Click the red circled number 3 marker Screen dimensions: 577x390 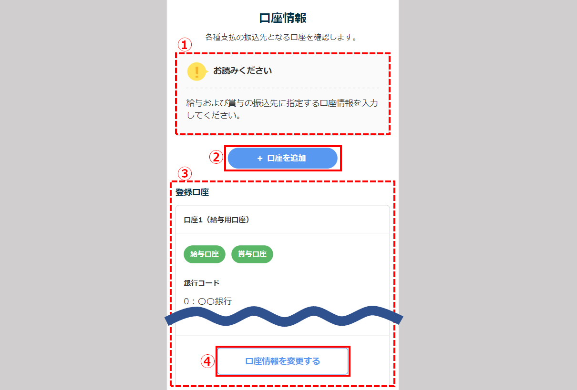[185, 174]
